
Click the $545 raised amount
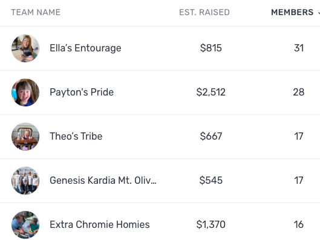[x=211, y=180]
